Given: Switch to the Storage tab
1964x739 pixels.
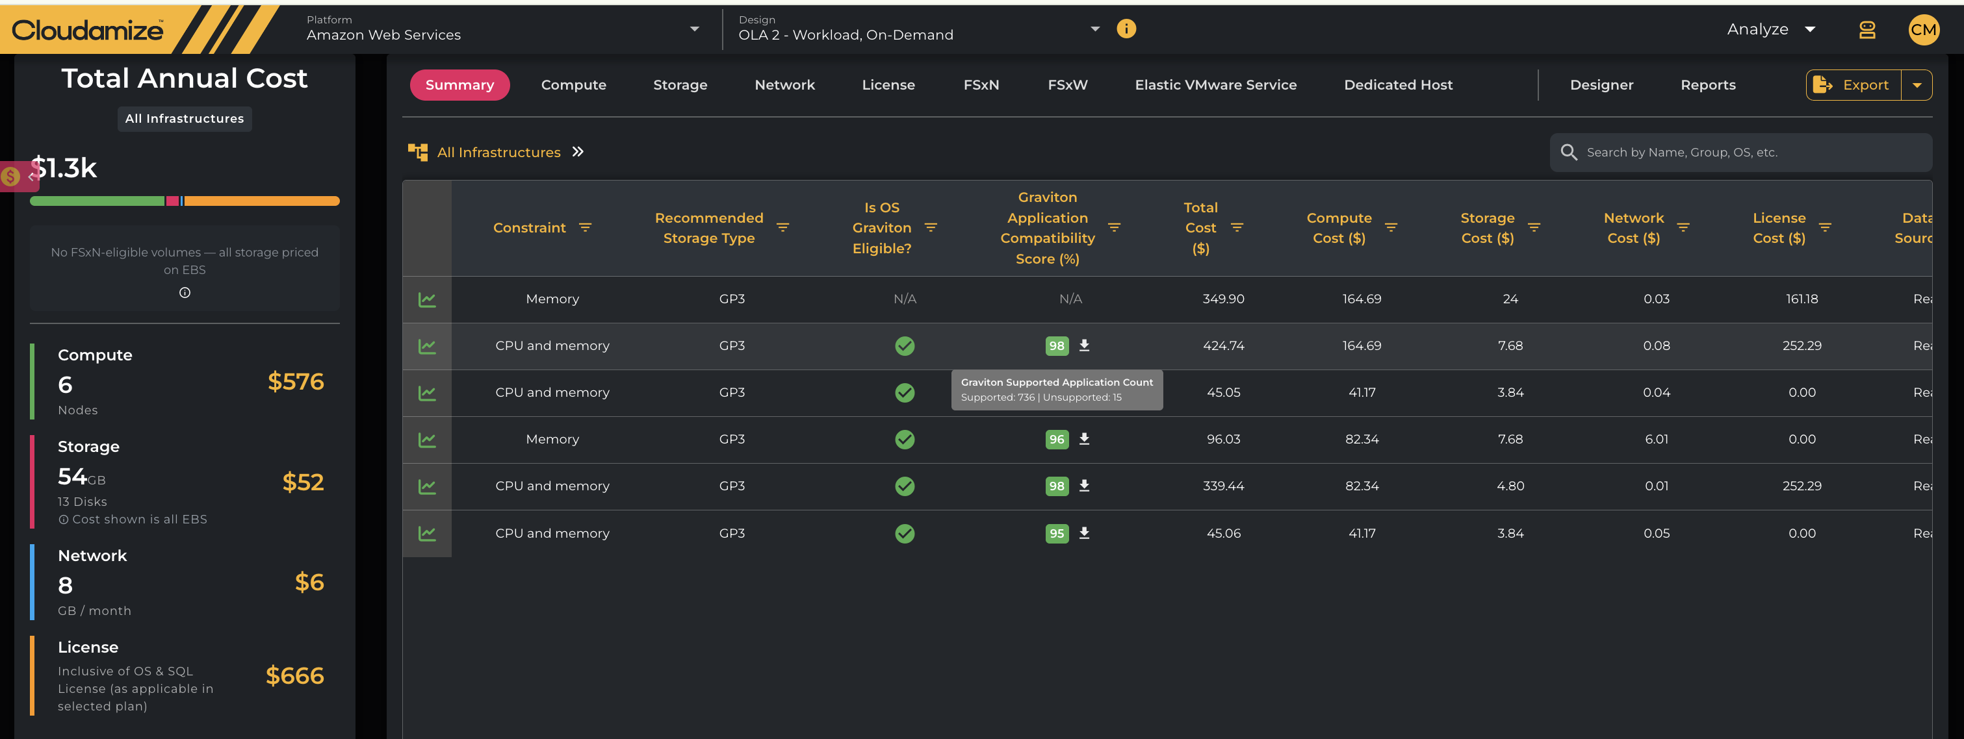Looking at the screenshot, I should point(680,85).
